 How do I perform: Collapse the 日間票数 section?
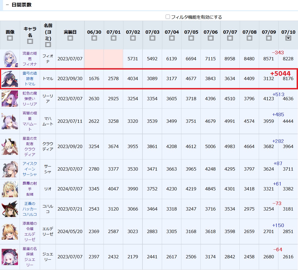pos(7,5)
